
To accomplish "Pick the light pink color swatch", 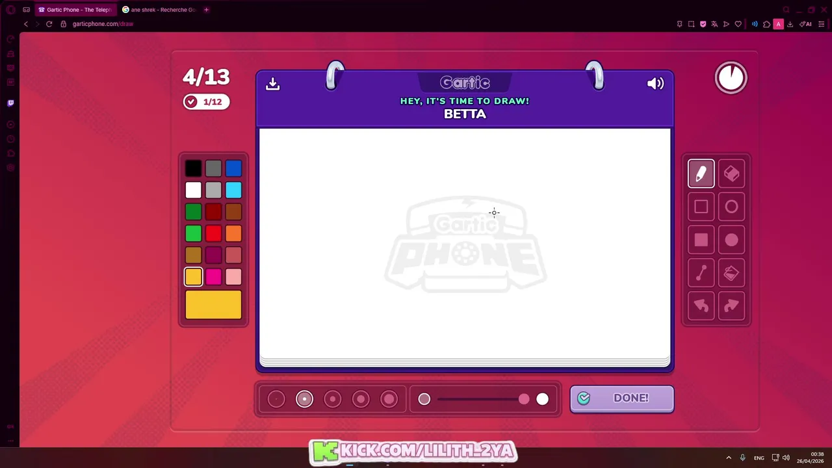I will point(233,277).
